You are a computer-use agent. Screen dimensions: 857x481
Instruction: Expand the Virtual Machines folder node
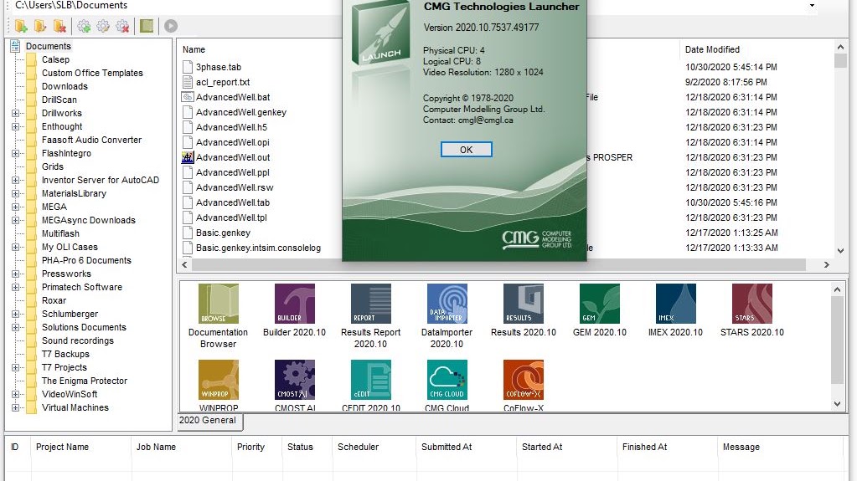pos(15,407)
